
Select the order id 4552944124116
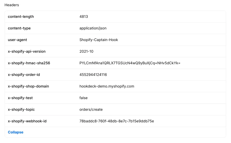click(x=93, y=75)
